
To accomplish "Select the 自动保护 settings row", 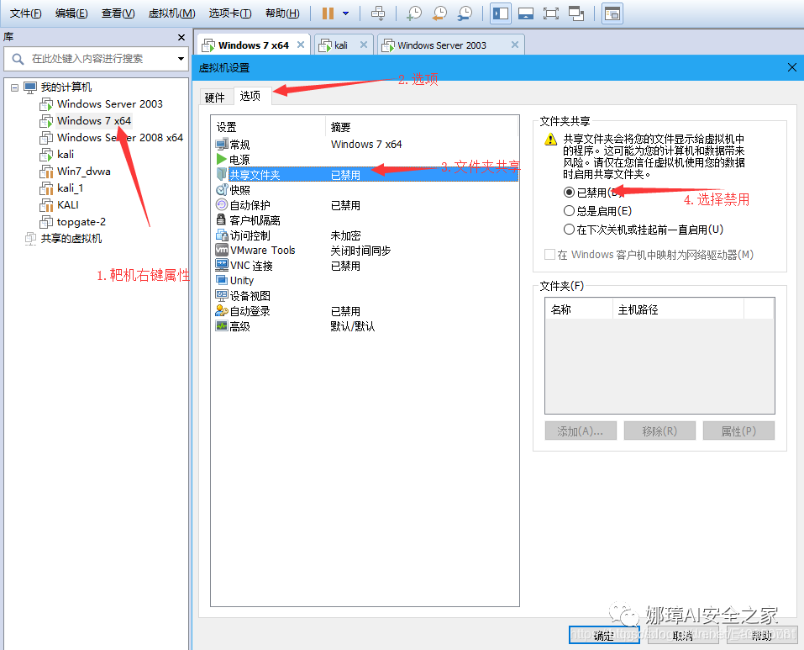I will pos(366,205).
